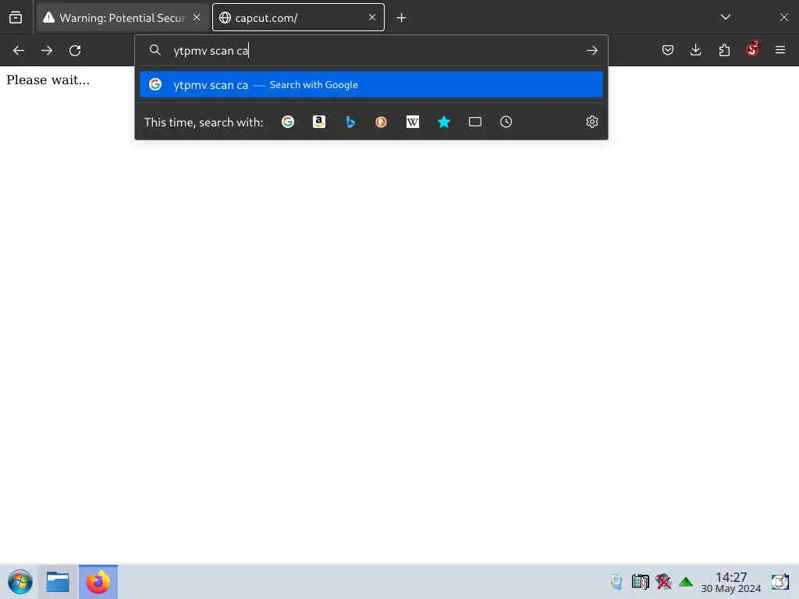Save page to Pocket
799x599 pixels.
point(668,50)
